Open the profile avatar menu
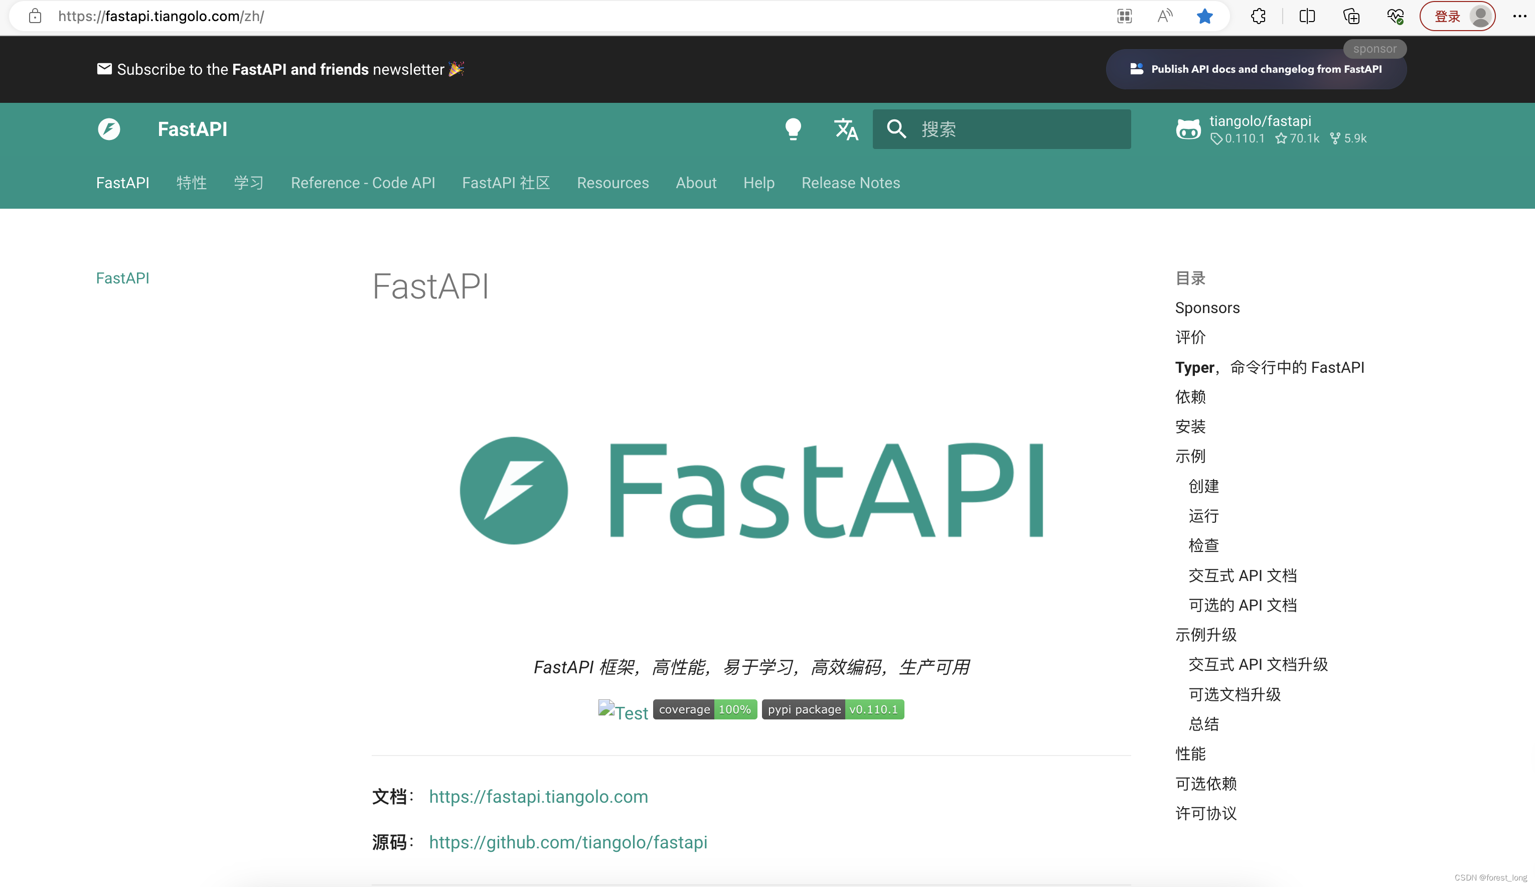Viewport: 1535px width, 887px height. click(1481, 17)
